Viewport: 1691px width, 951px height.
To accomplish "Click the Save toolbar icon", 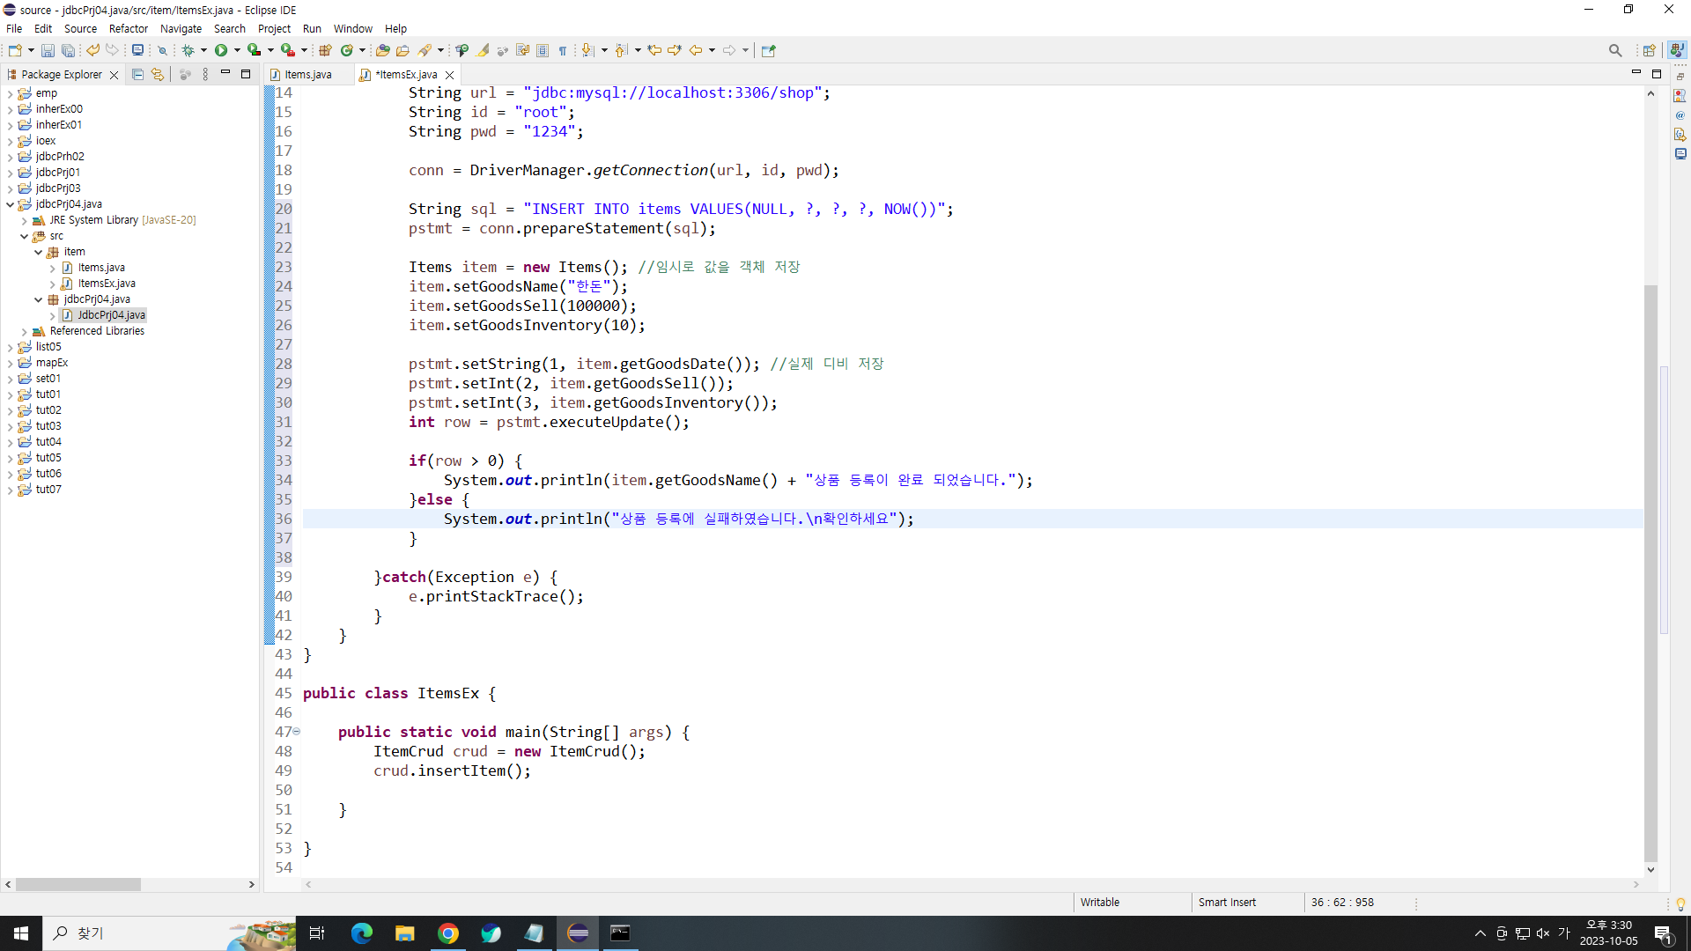I will (48, 51).
